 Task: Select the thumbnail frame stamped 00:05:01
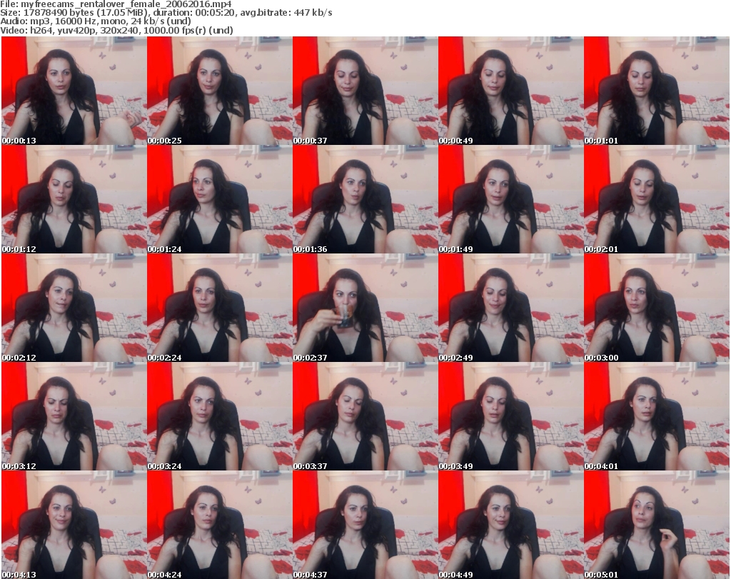point(657,525)
